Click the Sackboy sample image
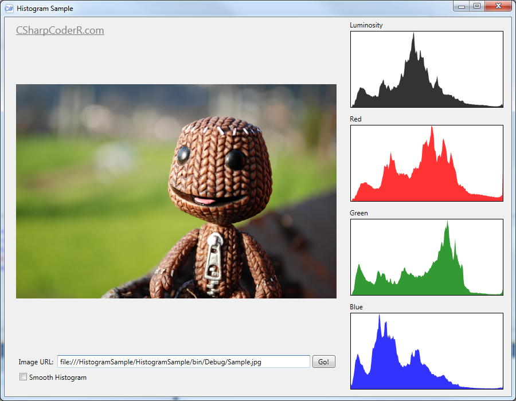The image size is (516, 401). pyautogui.click(x=176, y=191)
